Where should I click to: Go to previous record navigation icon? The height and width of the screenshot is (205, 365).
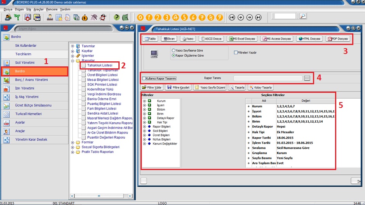coord(241,17)
